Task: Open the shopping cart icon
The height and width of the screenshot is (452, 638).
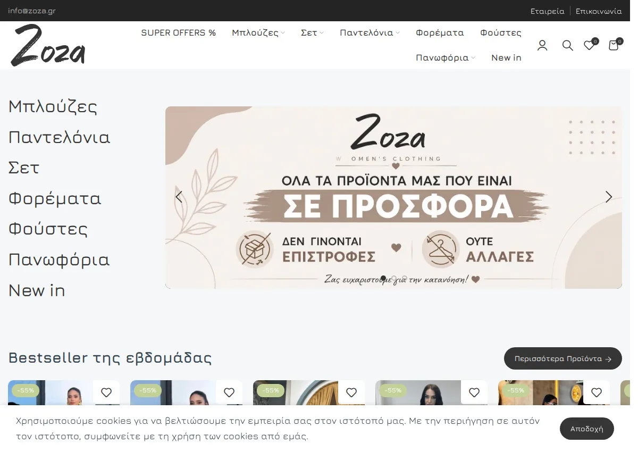Action: click(614, 45)
